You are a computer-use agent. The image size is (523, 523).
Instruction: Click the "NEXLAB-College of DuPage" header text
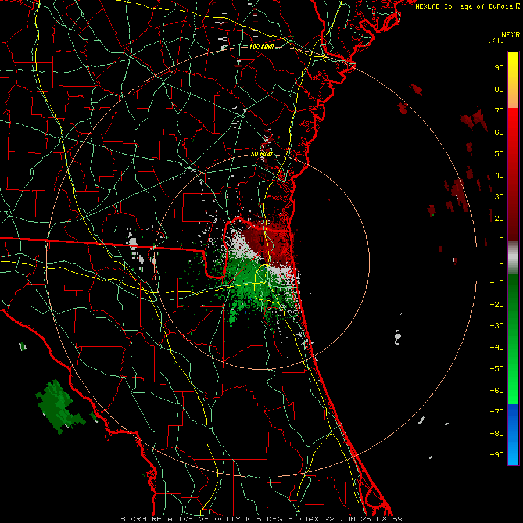465,6
